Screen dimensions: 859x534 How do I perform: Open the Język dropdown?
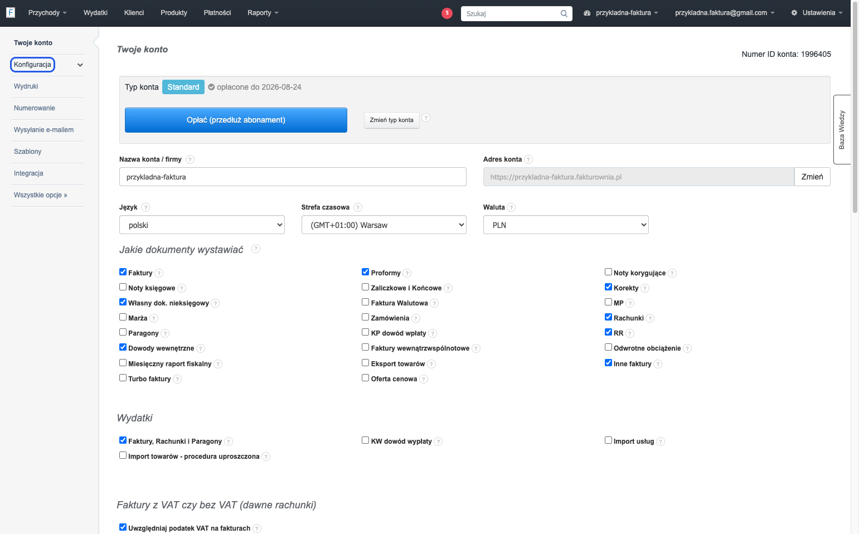[202, 225]
